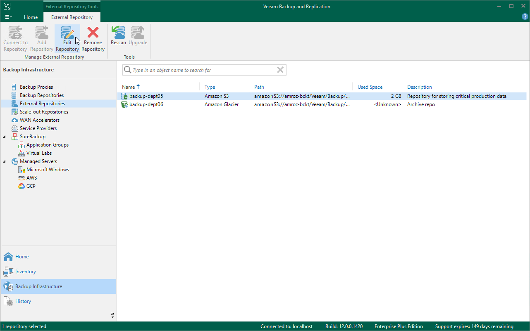Switch to the Home ribbon tab
Image resolution: width=530 pixels, height=331 pixels.
click(31, 17)
